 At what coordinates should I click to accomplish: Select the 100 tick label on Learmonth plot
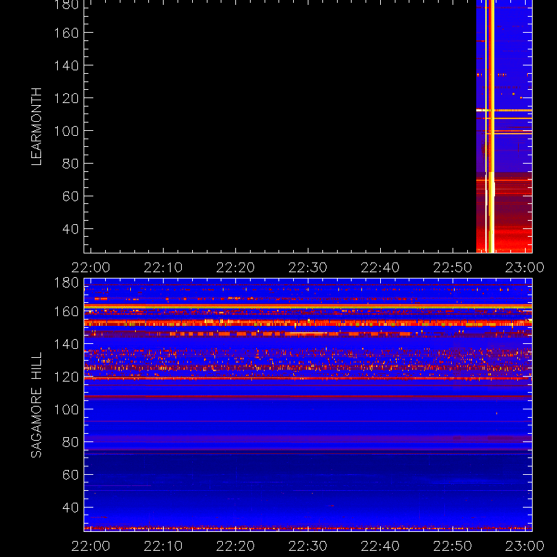[66, 131]
